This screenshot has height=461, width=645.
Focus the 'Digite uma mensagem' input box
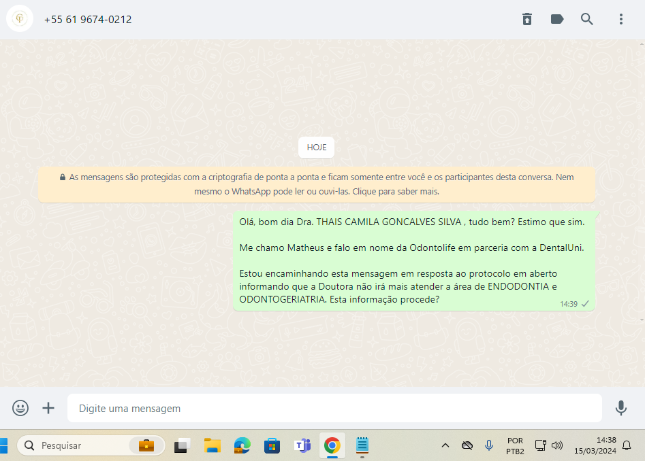(x=334, y=408)
